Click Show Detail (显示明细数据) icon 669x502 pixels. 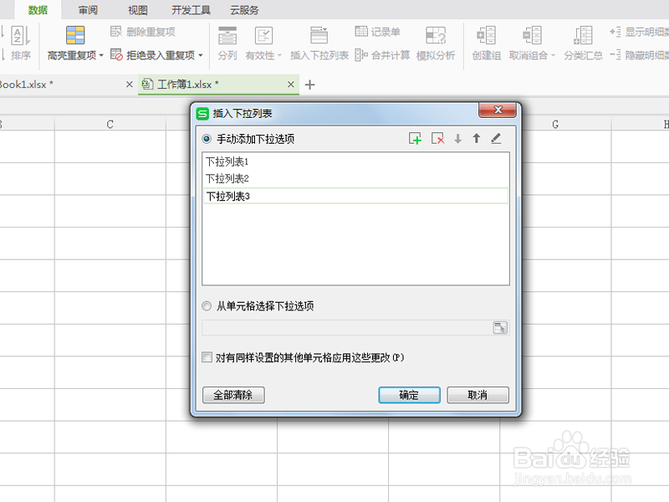[x=615, y=32]
